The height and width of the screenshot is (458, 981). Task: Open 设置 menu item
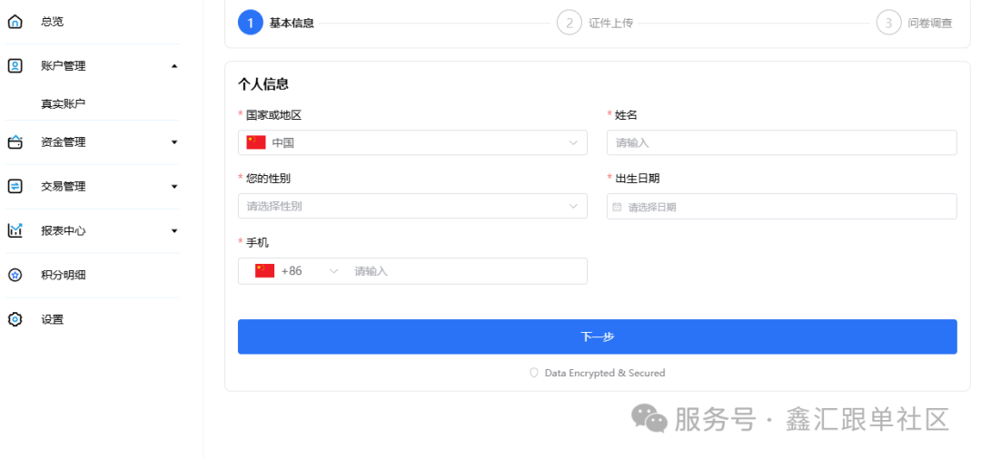point(52,319)
